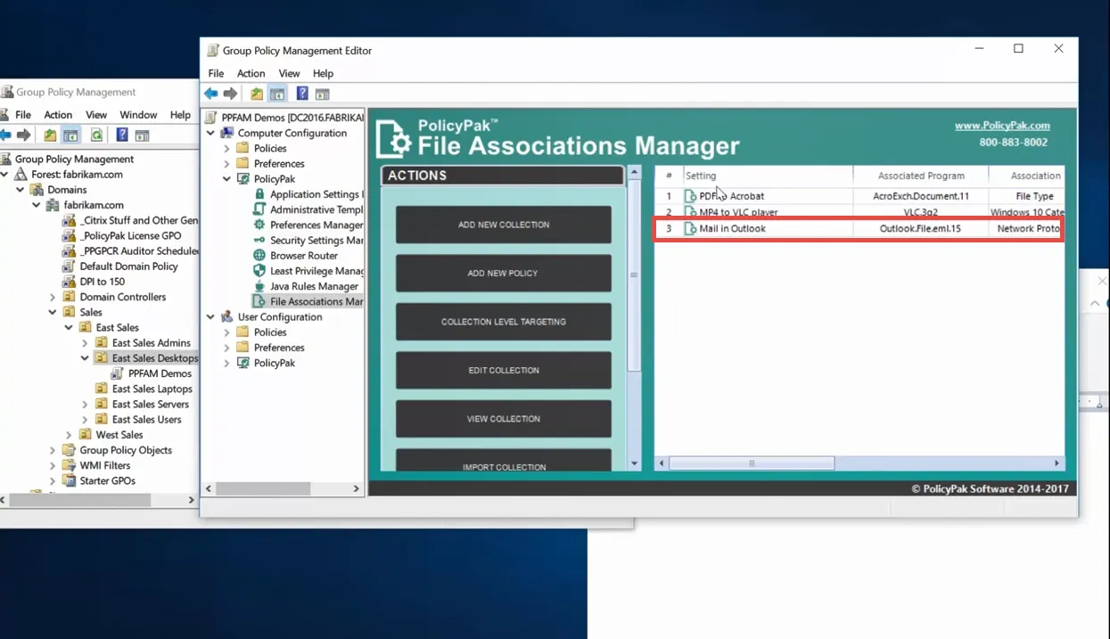1110x639 pixels.
Task: Collapse East Sales Desktops OU
Action: 85,358
